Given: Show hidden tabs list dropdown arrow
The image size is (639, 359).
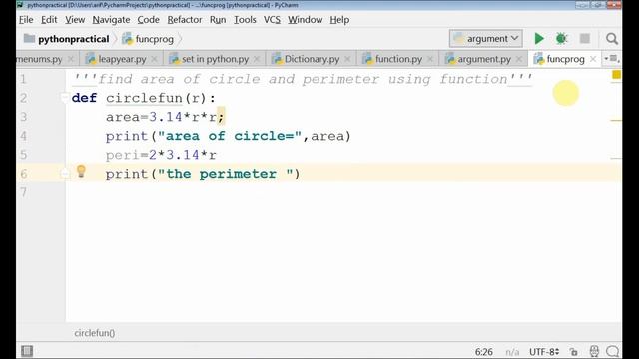Looking at the screenshot, I should click(x=611, y=59).
